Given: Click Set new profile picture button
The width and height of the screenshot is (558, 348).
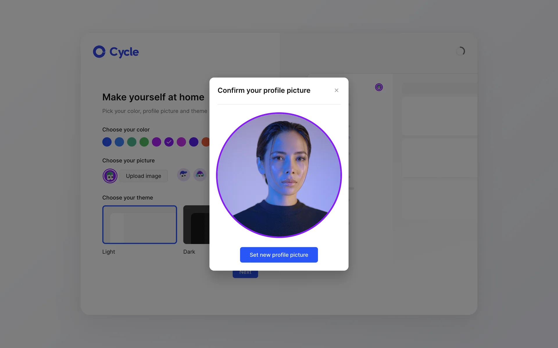Looking at the screenshot, I should pyautogui.click(x=279, y=255).
